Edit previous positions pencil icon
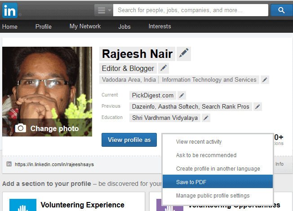293x211 pixels. (x=257, y=106)
